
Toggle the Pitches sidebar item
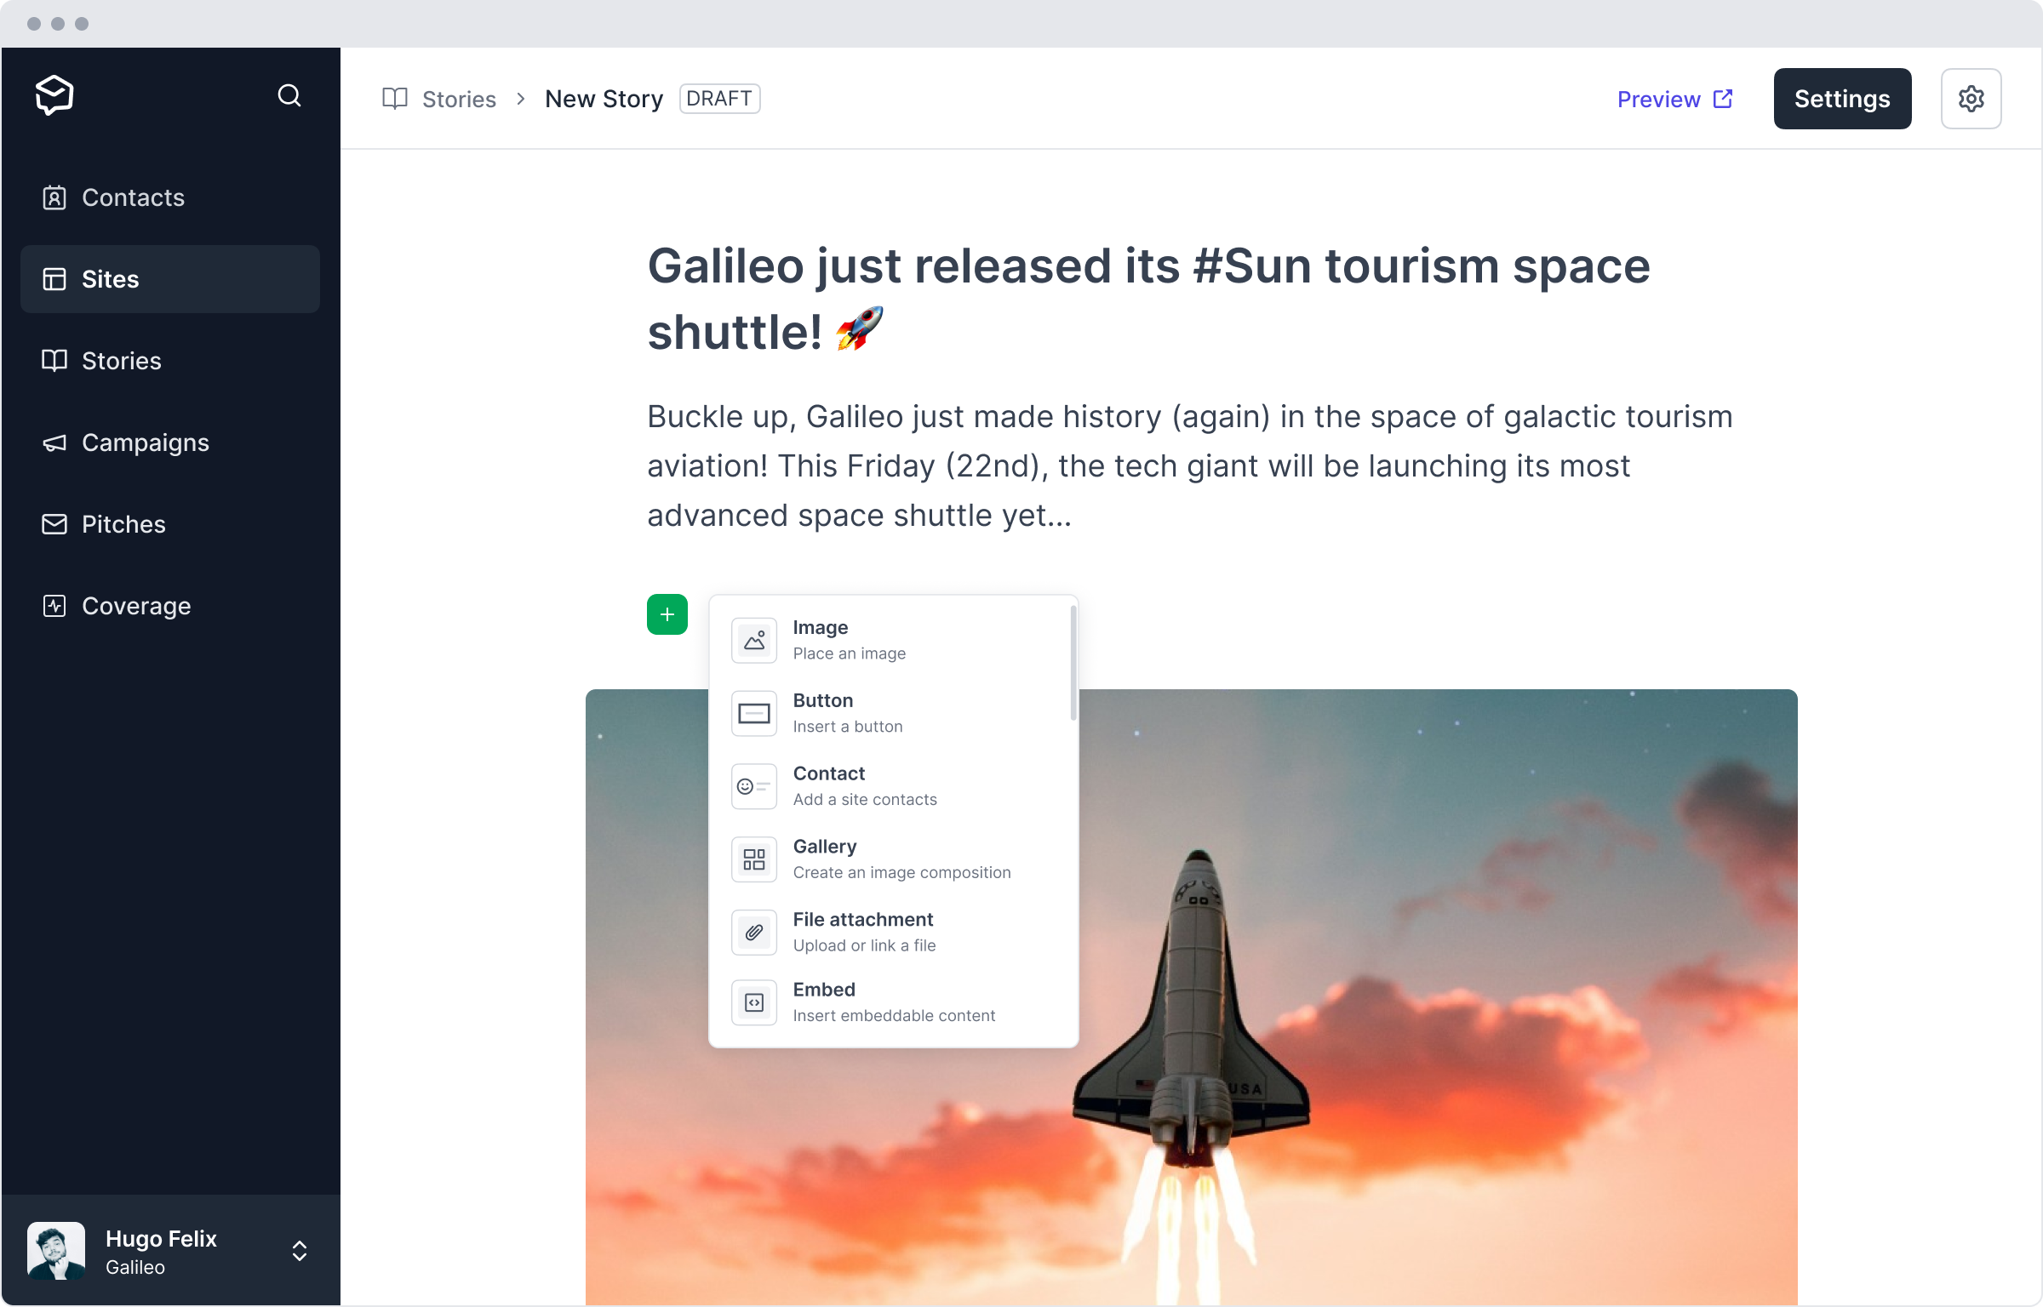[169, 524]
